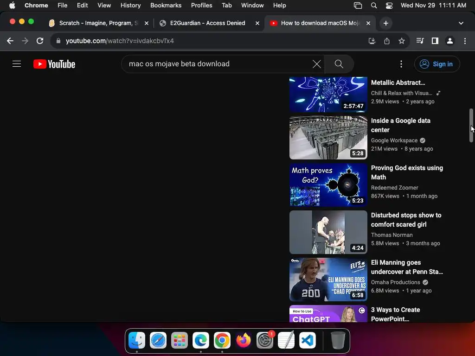The width and height of the screenshot is (475, 356).
Task: Bookmark this tab star icon
Action: tap(401, 41)
